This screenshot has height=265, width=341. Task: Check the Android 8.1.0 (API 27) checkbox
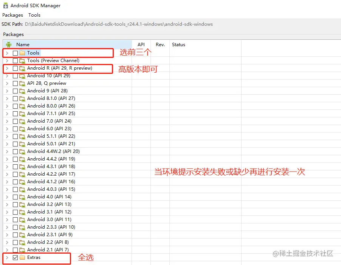click(x=15, y=98)
